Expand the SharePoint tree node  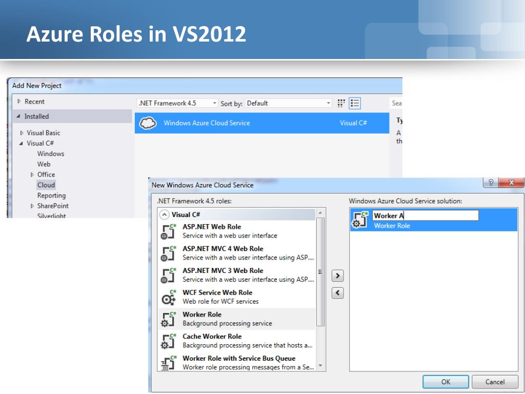coord(32,206)
